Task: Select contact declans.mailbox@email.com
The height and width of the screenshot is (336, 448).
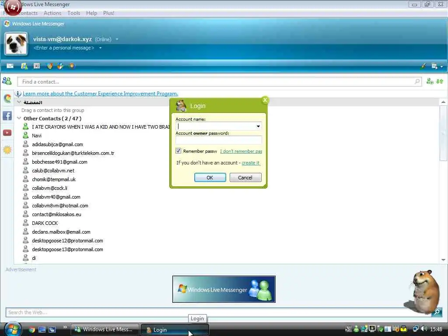Action: coord(61,232)
